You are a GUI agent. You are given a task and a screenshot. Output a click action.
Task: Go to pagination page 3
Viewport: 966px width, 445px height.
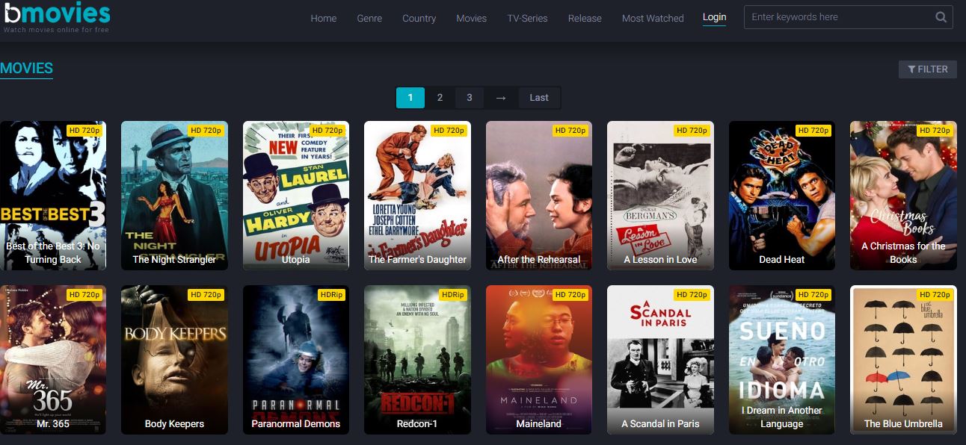point(469,98)
